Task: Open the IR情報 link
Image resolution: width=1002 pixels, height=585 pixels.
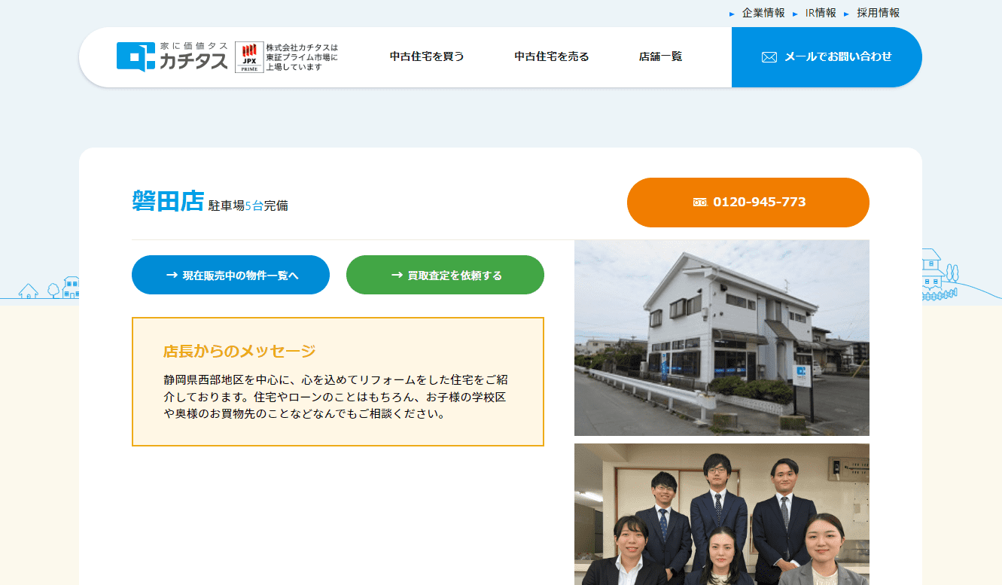Action: [x=821, y=13]
